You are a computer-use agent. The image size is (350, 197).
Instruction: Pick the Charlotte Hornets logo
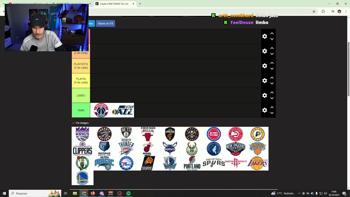click(x=170, y=149)
